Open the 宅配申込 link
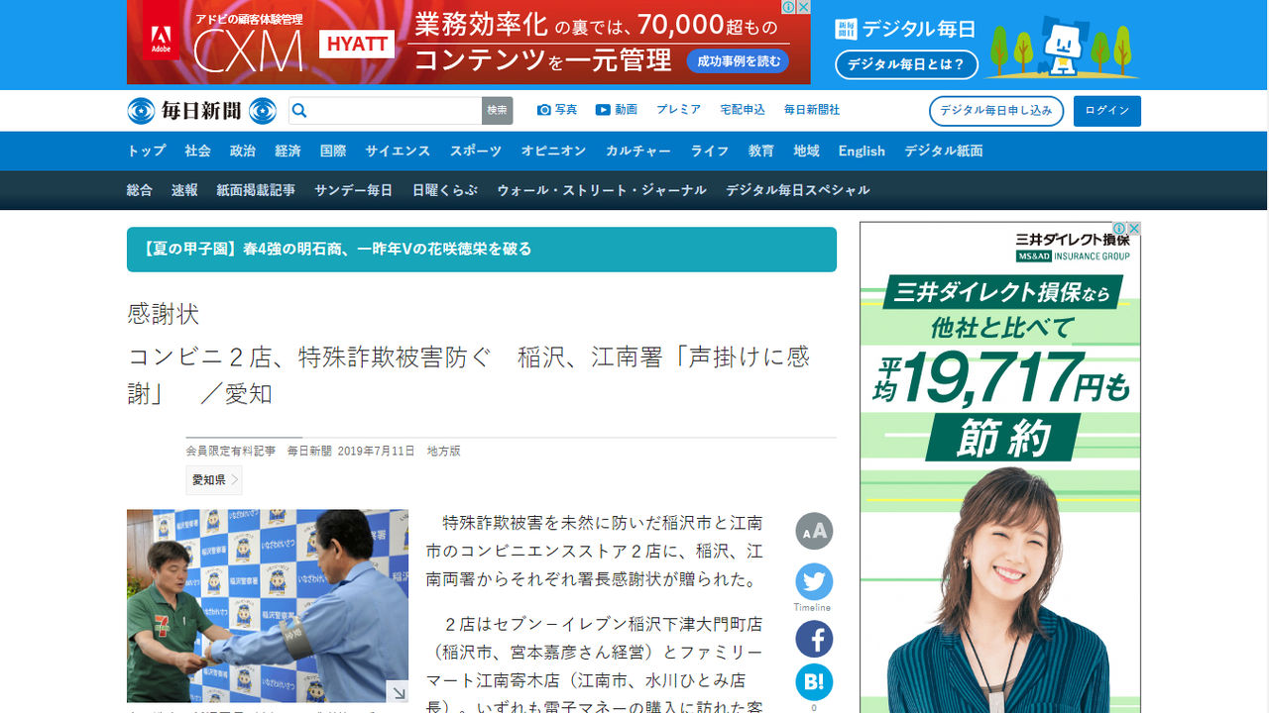Image resolution: width=1269 pixels, height=713 pixels. (743, 110)
